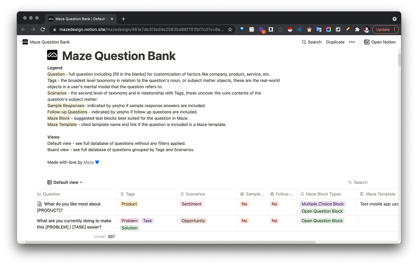Open 'What do you like most about' row
The width and height of the screenshot is (418, 266).
pos(69,207)
